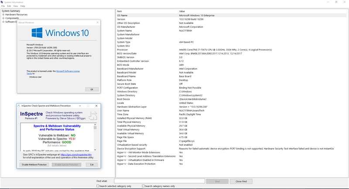The image size is (349, 189).
Task: Select the Device Encryption Support row
Action: [x=232, y=148]
